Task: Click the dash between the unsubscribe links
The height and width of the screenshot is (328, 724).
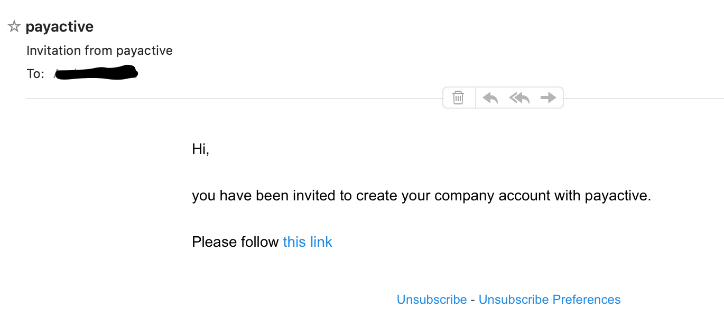Action: point(473,300)
